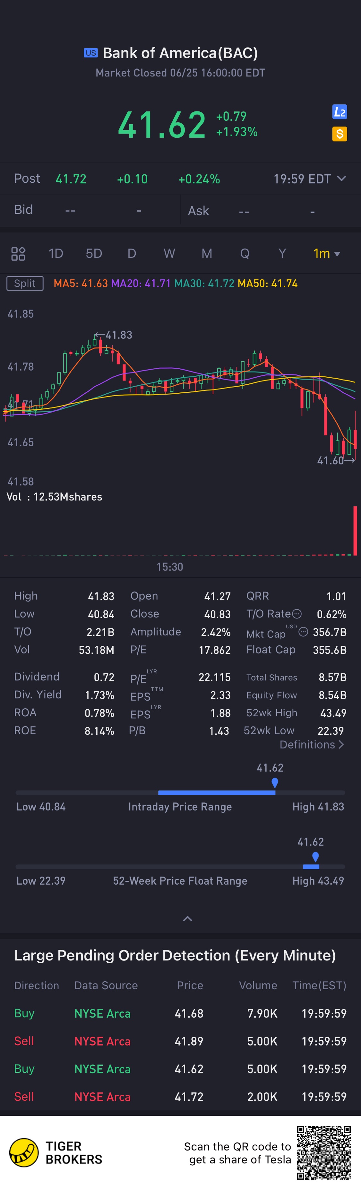Toggle the Split adjustment button
Image resolution: width=361 pixels, height=1190 pixels.
point(25,283)
